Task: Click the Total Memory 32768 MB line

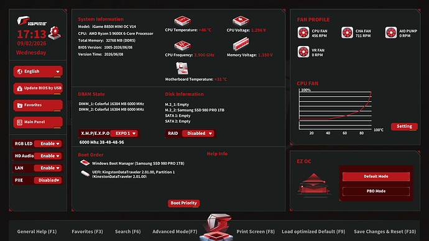Action: click(x=107, y=40)
